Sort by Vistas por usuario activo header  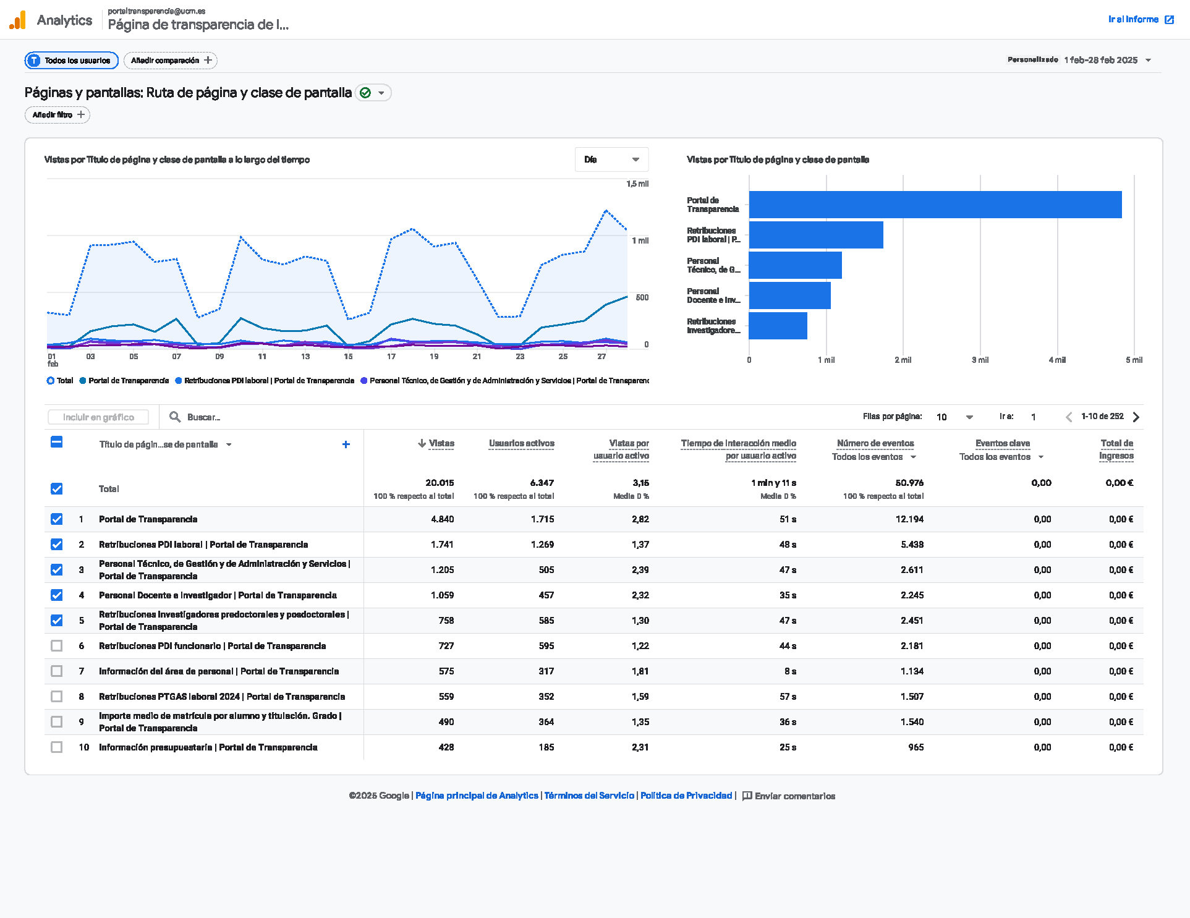[x=621, y=449]
